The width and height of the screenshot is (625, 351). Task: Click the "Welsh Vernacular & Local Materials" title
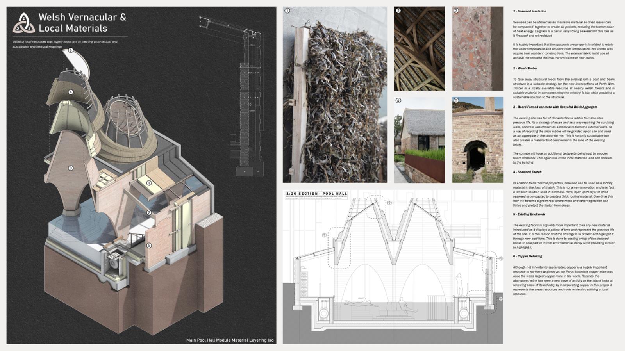(x=82, y=23)
